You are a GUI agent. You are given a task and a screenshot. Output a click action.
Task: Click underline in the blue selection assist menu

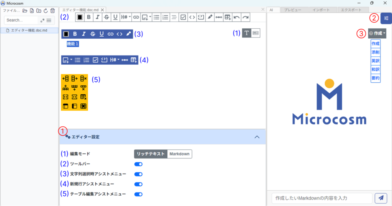click(101, 34)
